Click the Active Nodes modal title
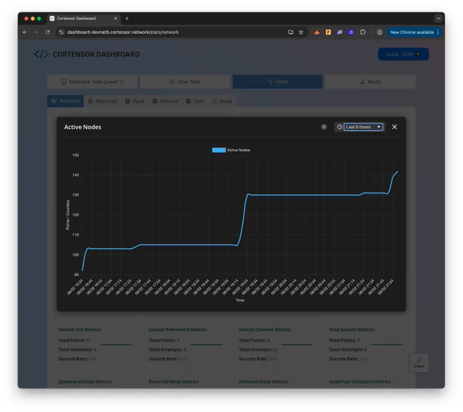 pos(82,127)
